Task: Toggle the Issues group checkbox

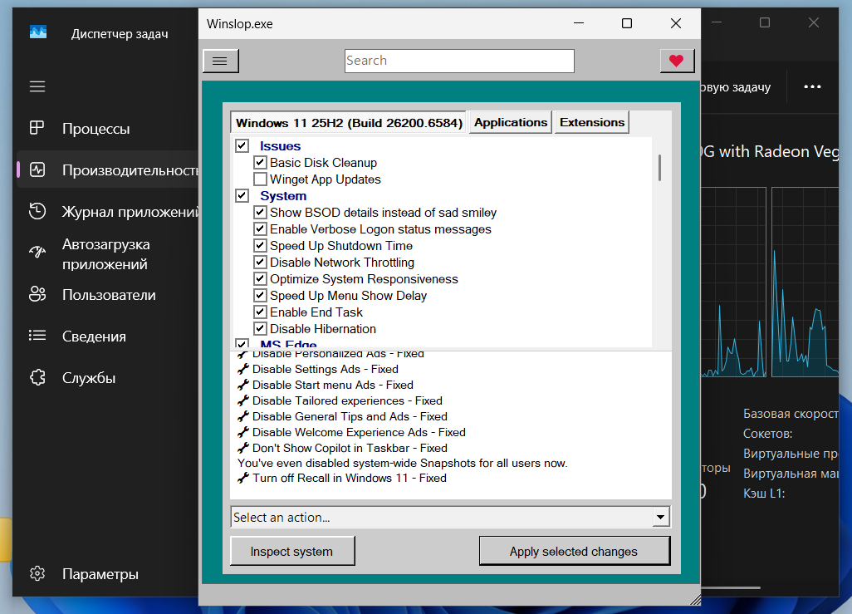Action: [242, 145]
